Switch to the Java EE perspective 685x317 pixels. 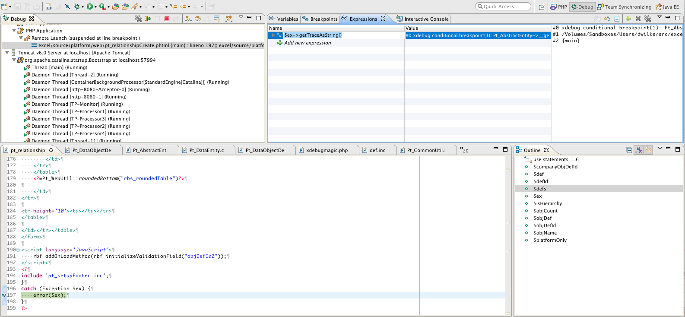[667, 7]
